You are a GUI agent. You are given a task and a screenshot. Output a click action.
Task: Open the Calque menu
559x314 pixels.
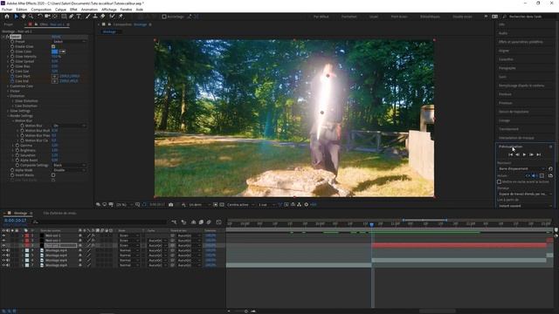coord(60,10)
